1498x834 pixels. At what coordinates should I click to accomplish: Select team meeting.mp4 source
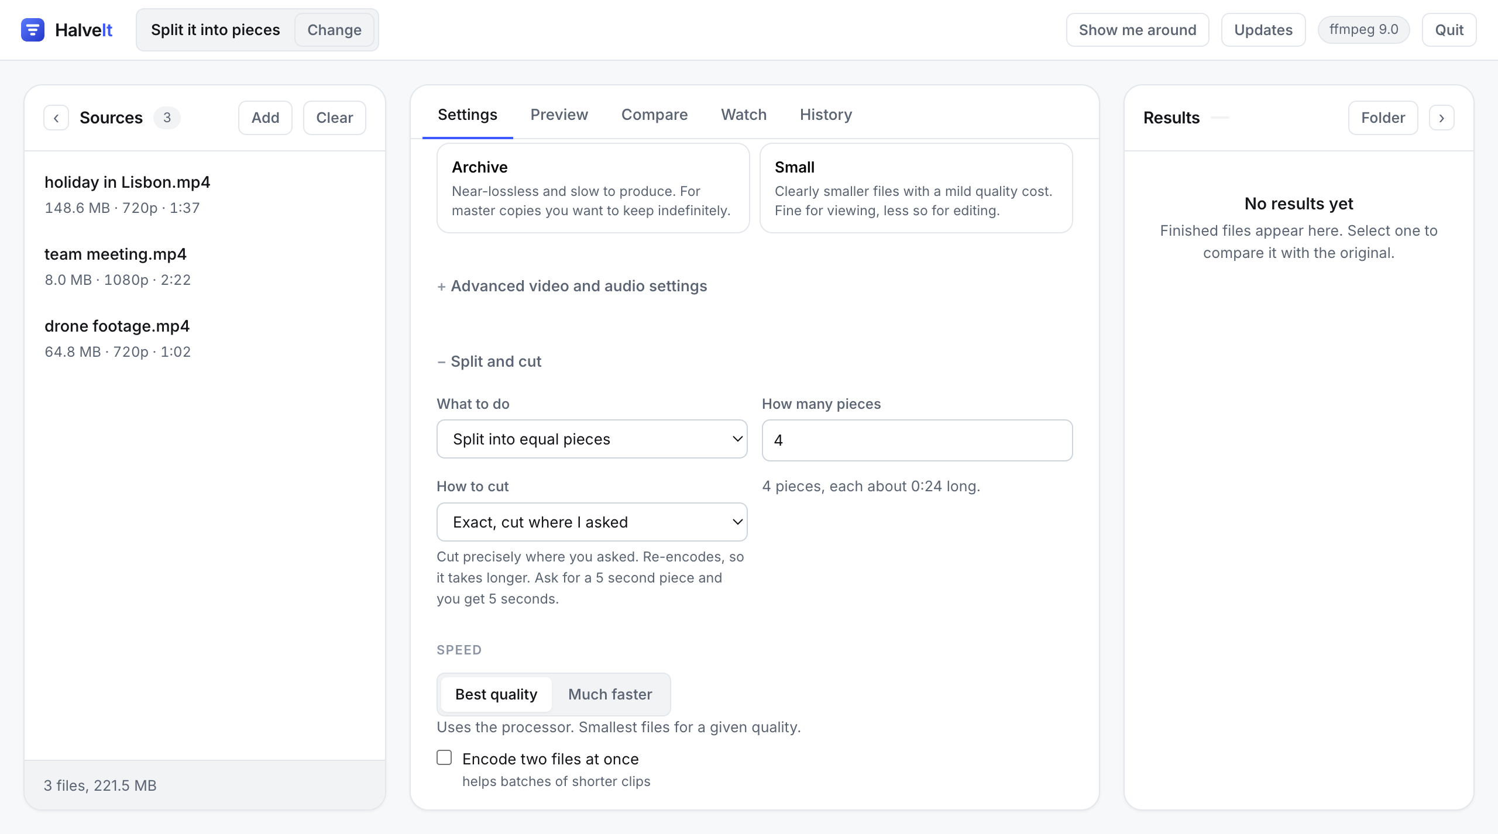click(x=205, y=267)
